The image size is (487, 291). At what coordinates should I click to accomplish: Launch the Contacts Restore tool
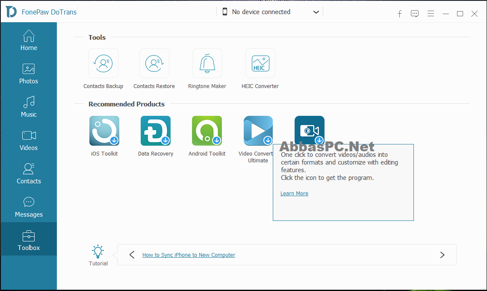tap(154, 63)
